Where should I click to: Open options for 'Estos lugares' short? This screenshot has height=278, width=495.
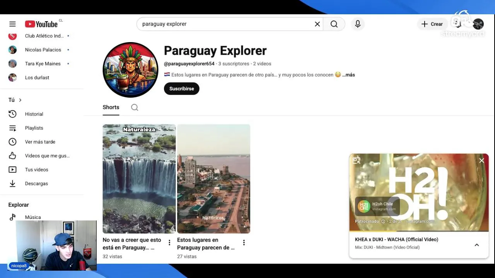(244, 242)
